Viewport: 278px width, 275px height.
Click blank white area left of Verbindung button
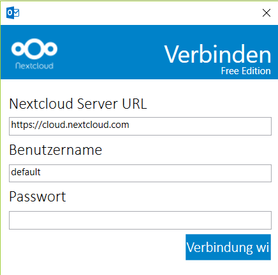click(96, 247)
